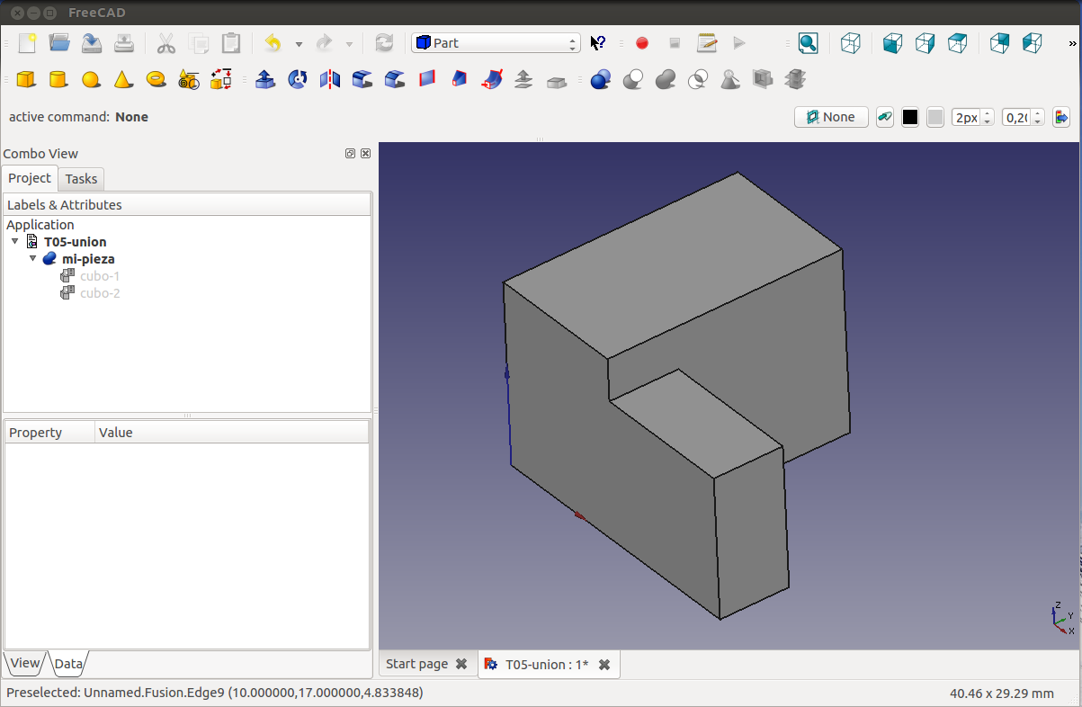Image resolution: width=1082 pixels, height=707 pixels.
Task: Select cubo-1 in the model tree
Action: point(99,276)
